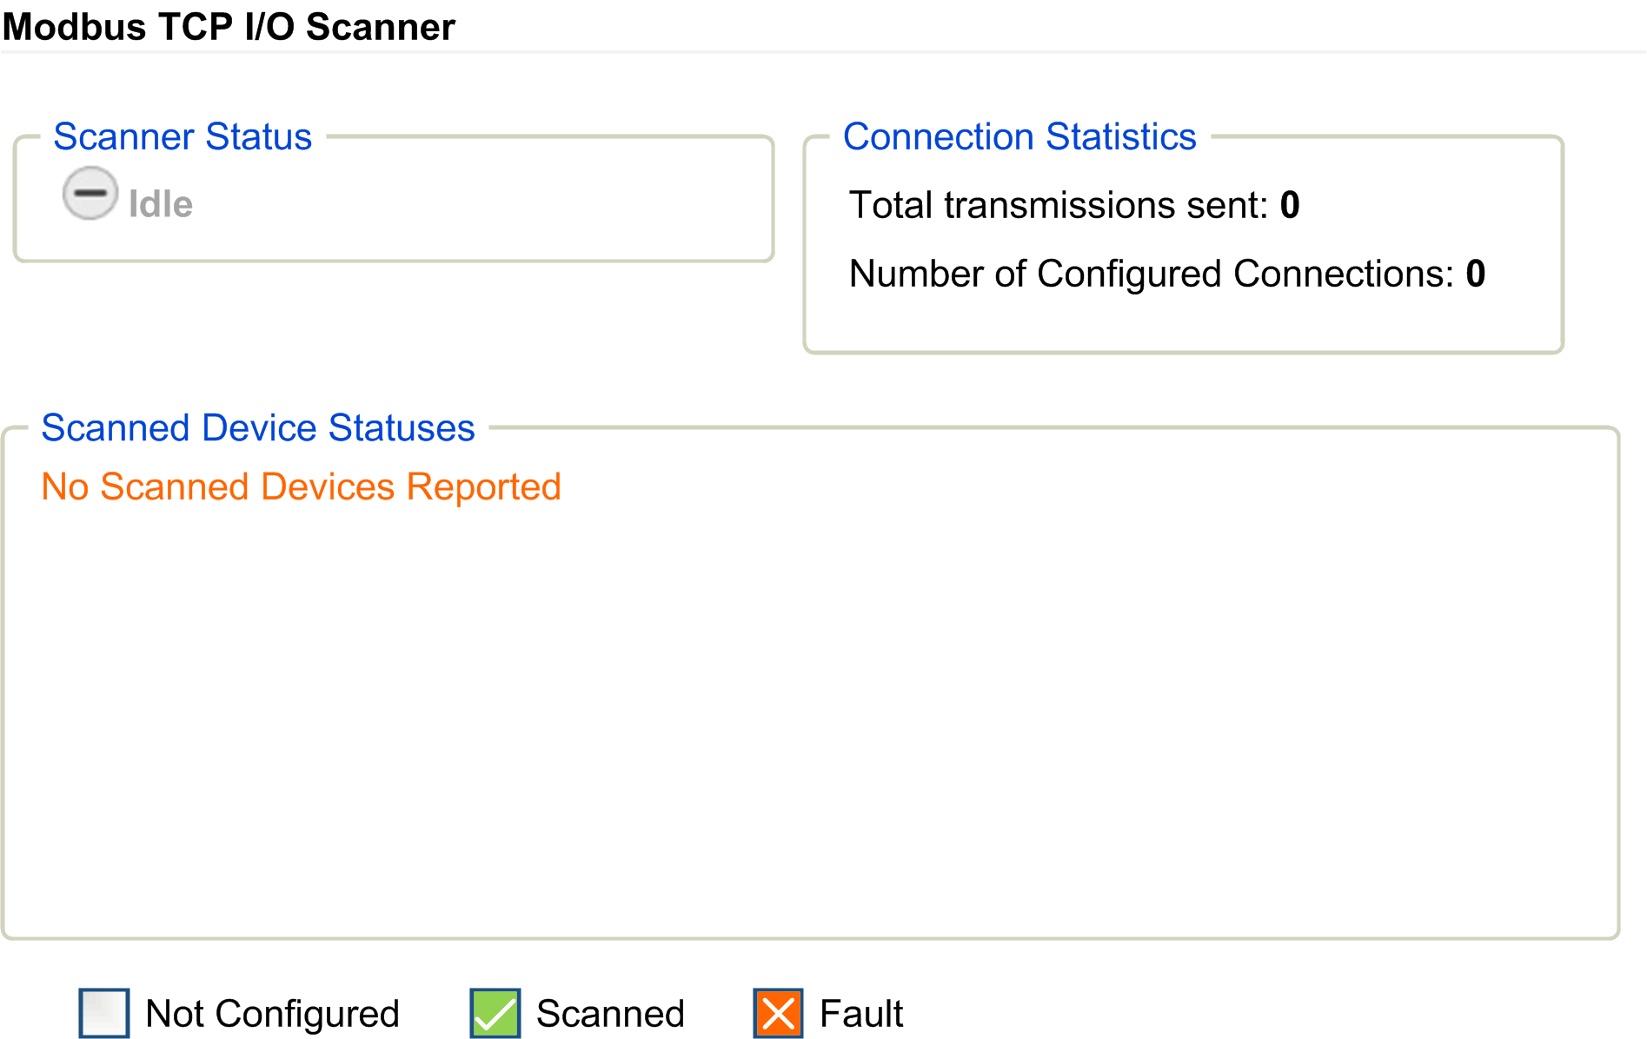The width and height of the screenshot is (1647, 1039).
Task: Select the Scanned Device Statuses heading
Action: (x=258, y=428)
